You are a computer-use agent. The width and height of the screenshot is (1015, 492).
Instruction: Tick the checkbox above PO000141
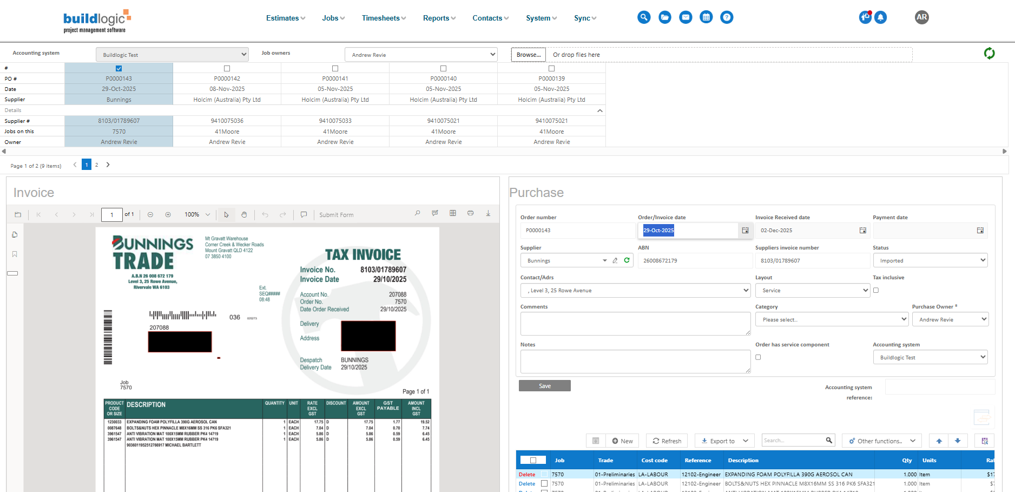[x=335, y=68]
